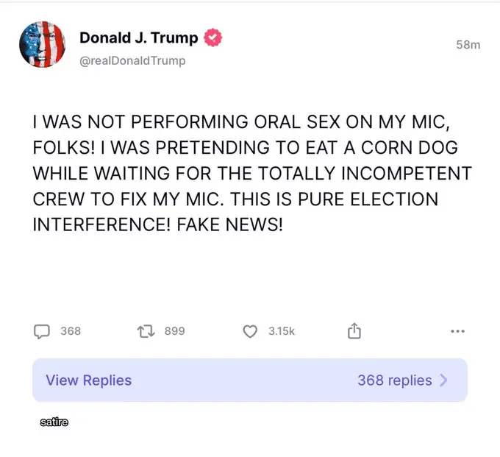Repost this post using the repost icon
This screenshot has height=457, width=500.
[x=145, y=331]
